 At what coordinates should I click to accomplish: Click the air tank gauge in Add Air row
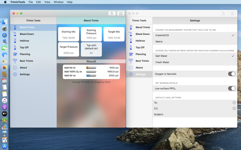click(x=91, y=75)
